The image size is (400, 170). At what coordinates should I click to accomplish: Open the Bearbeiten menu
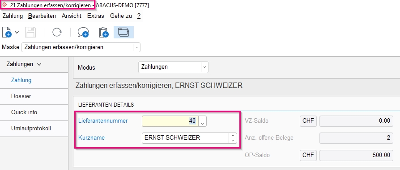tap(42, 16)
